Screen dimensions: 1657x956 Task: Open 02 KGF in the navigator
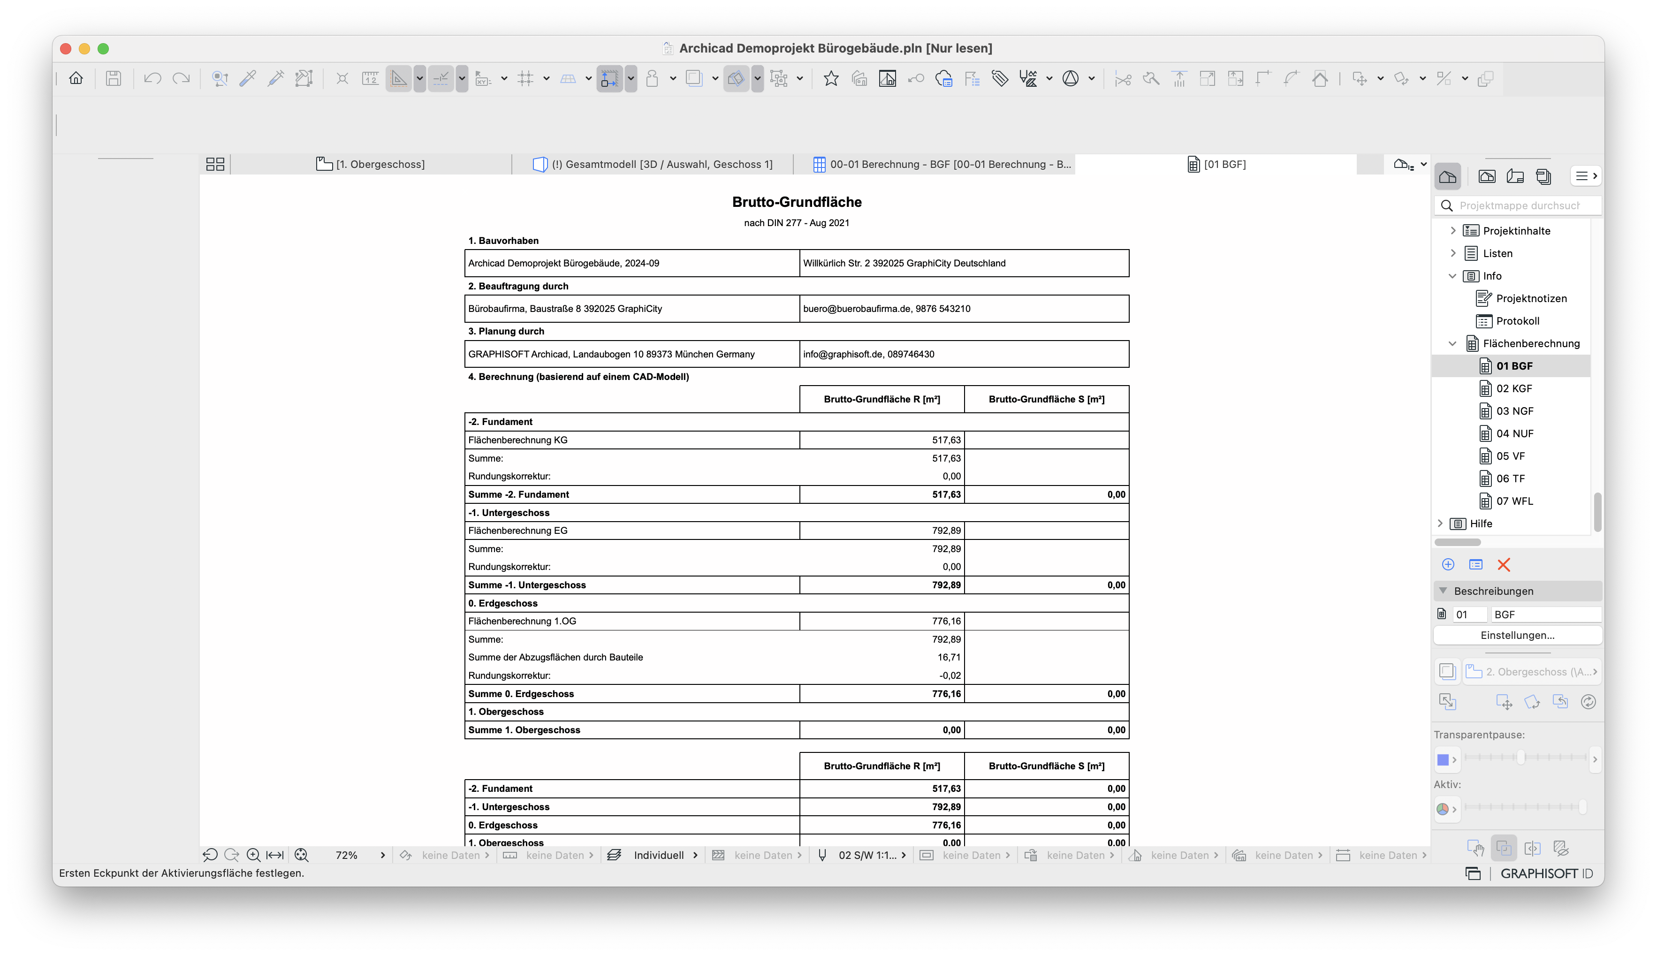pyautogui.click(x=1514, y=388)
